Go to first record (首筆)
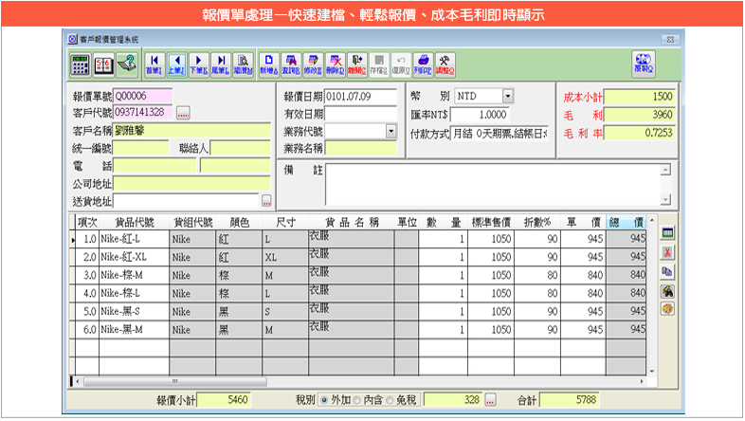Viewport: 745px width, 421px height. (154, 64)
